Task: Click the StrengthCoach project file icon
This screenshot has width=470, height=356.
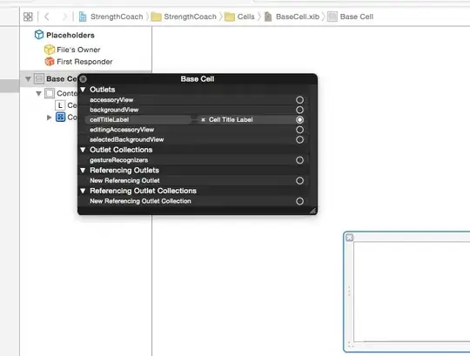Action: (x=83, y=17)
